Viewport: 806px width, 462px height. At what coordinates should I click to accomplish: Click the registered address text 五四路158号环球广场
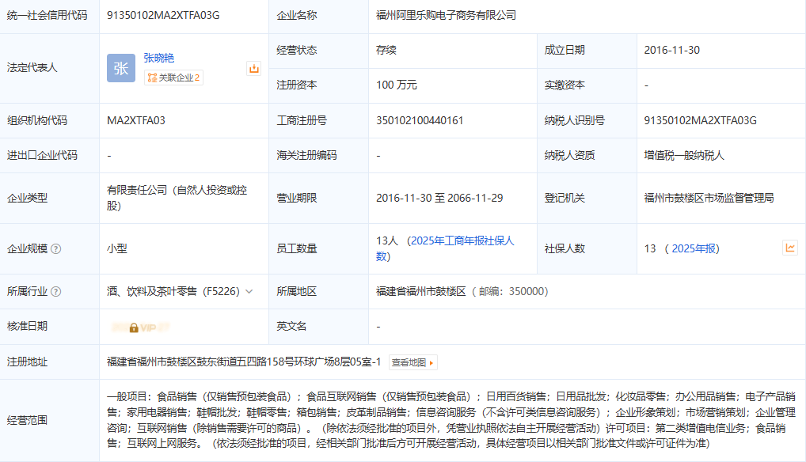(x=287, y=362)
